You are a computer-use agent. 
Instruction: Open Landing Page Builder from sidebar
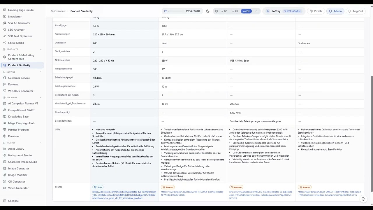click(x=21, y=10)
